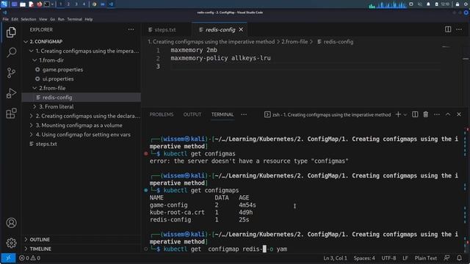Screen dimensions: 470x264
Task: Open game.properties file in explorer
Action: tap(62, 70)
